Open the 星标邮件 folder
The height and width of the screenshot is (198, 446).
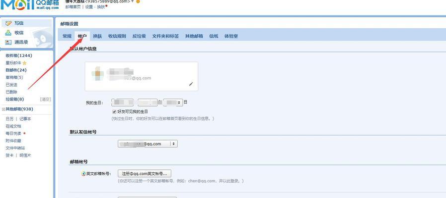[x=13, y=63]
